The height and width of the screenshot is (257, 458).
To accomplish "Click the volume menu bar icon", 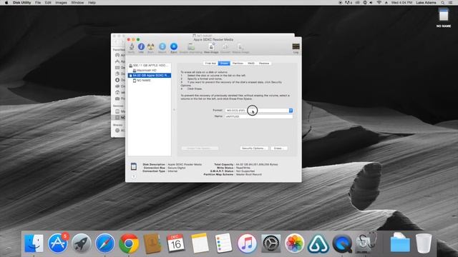I will click(x=371, y=3).
